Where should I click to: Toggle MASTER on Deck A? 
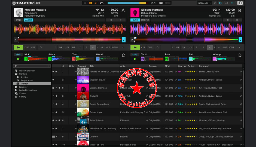(28, 20)
